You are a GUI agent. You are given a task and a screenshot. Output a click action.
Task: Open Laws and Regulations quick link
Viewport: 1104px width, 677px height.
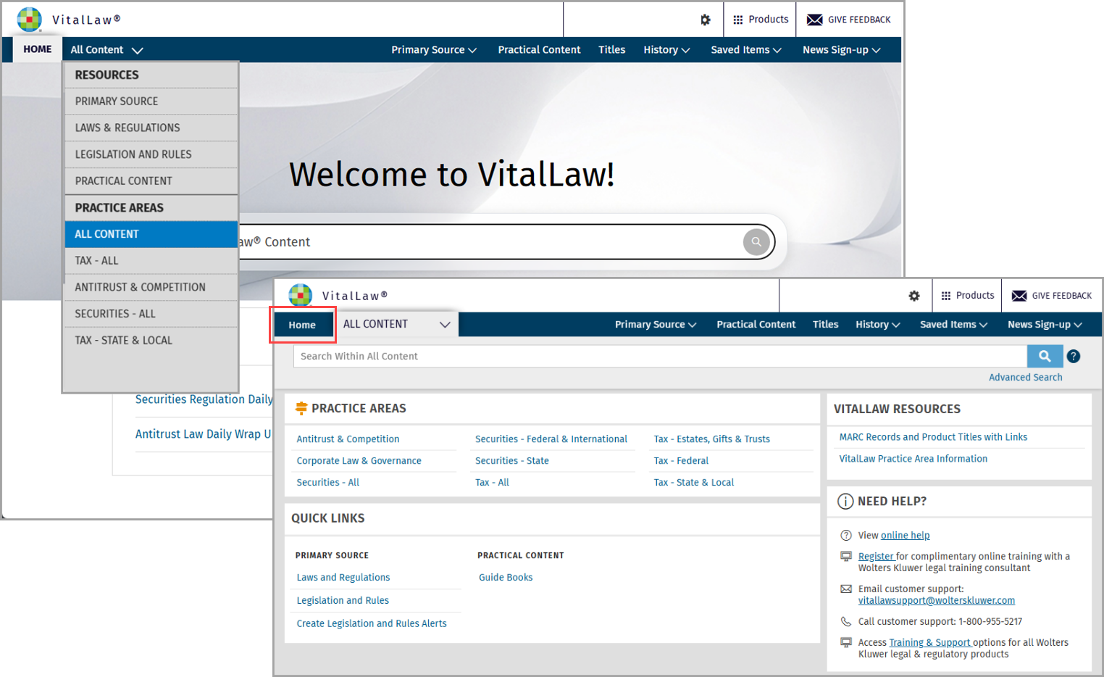[343, 578]
